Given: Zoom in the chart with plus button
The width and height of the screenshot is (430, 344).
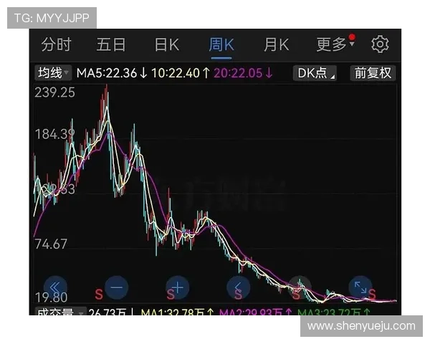Looking at the screenshot, I should [178, 287].
